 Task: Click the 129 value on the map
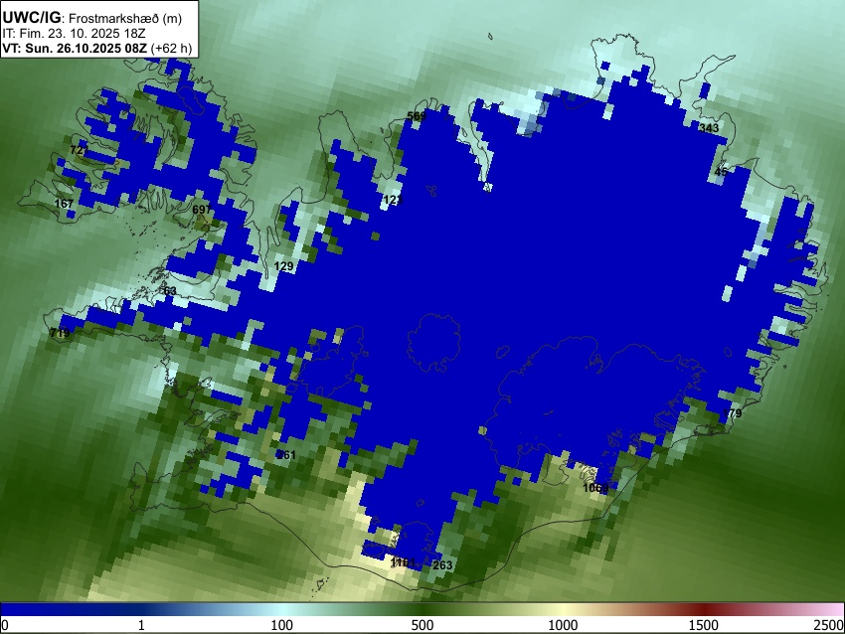pos(284,266)
